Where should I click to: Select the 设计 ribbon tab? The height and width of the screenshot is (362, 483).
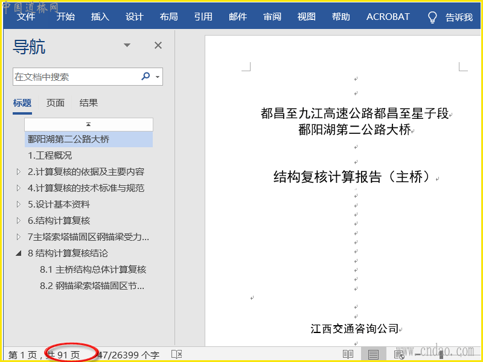134,17
